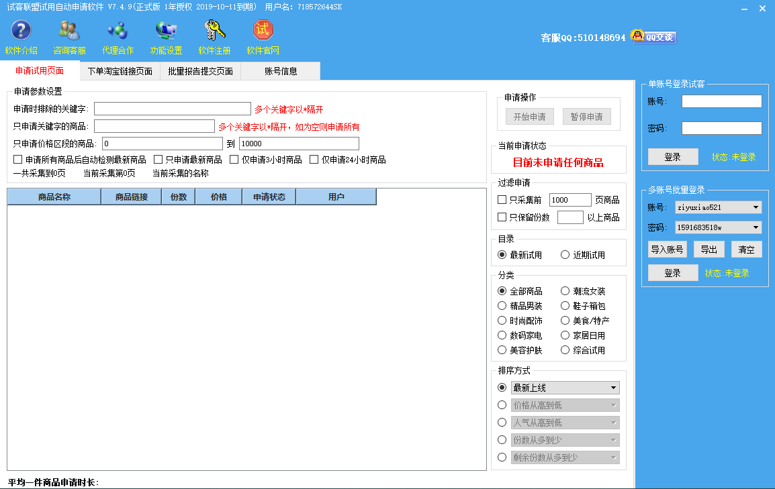
Task: Click the single-account 密码 input field
Action: tap(722, 128)
